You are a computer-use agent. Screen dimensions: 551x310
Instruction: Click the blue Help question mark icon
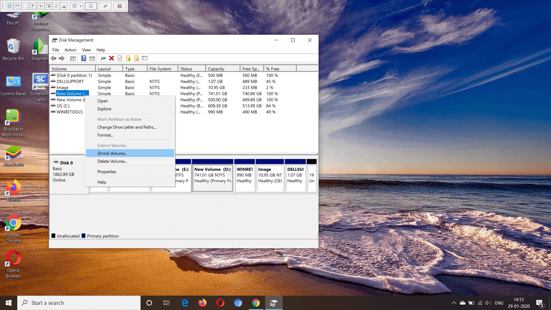point(84,58)
